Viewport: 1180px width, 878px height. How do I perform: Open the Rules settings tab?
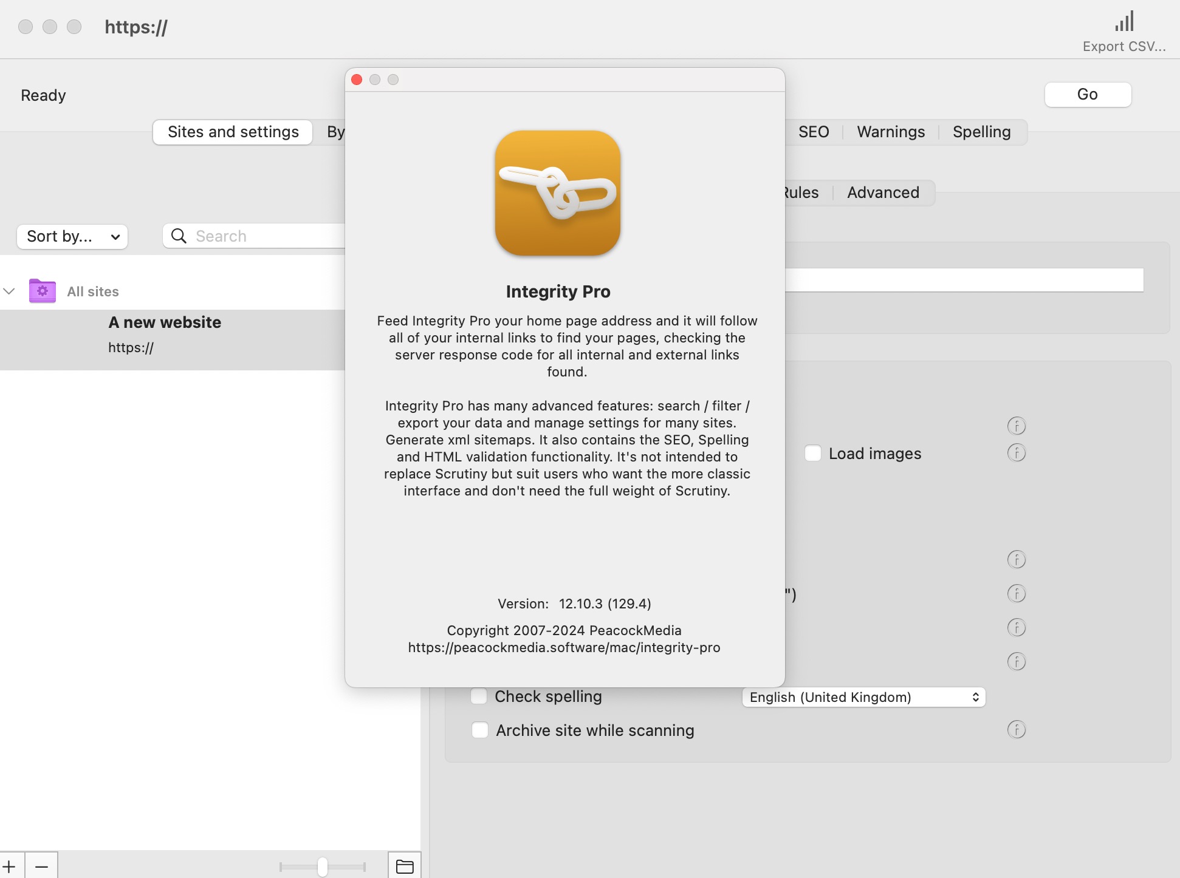(x=802, y=192)
